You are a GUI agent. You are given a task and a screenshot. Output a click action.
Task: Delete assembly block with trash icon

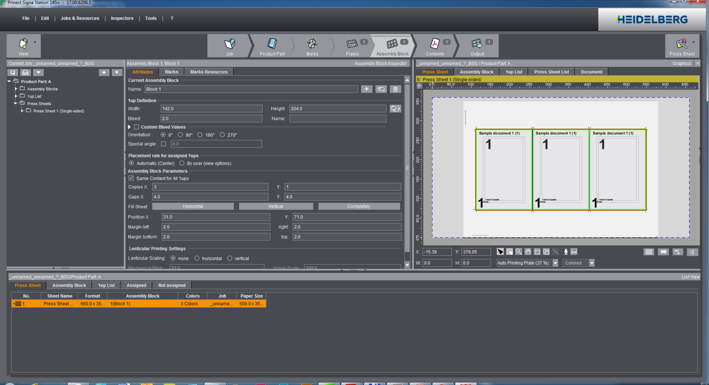[396, 89]
